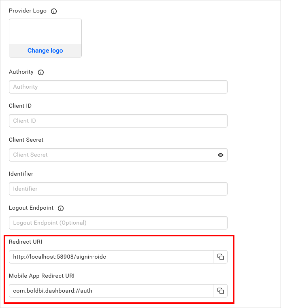Click the localhost signin-oidc Redirect URI field
Viewport: 281px width, 308px height.
[x=111, y=257]
